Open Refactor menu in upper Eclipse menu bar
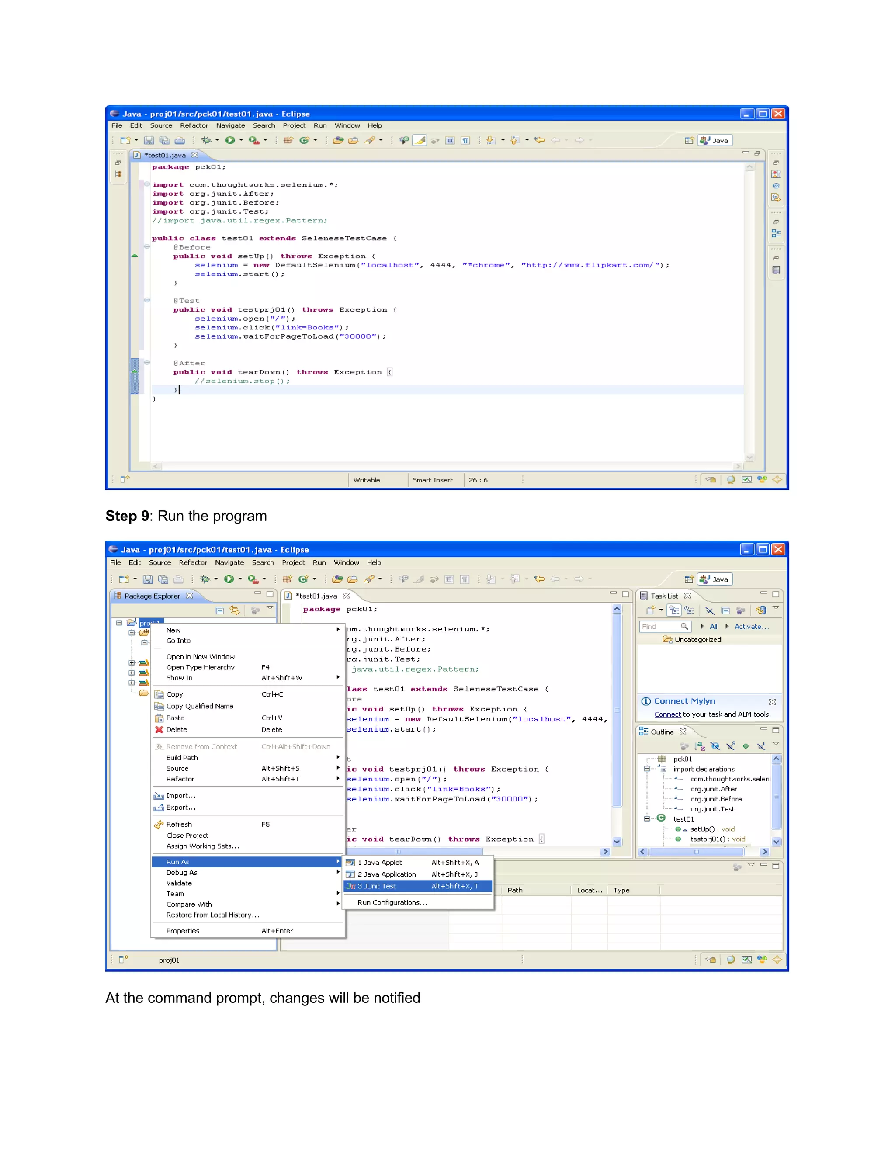Viewport: 895px width, 1158px height. [x=194, y=126]
